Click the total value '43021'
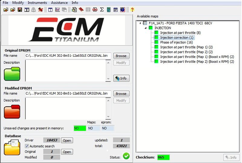Viewport: 242px width, 163px height. pos(122,146)
